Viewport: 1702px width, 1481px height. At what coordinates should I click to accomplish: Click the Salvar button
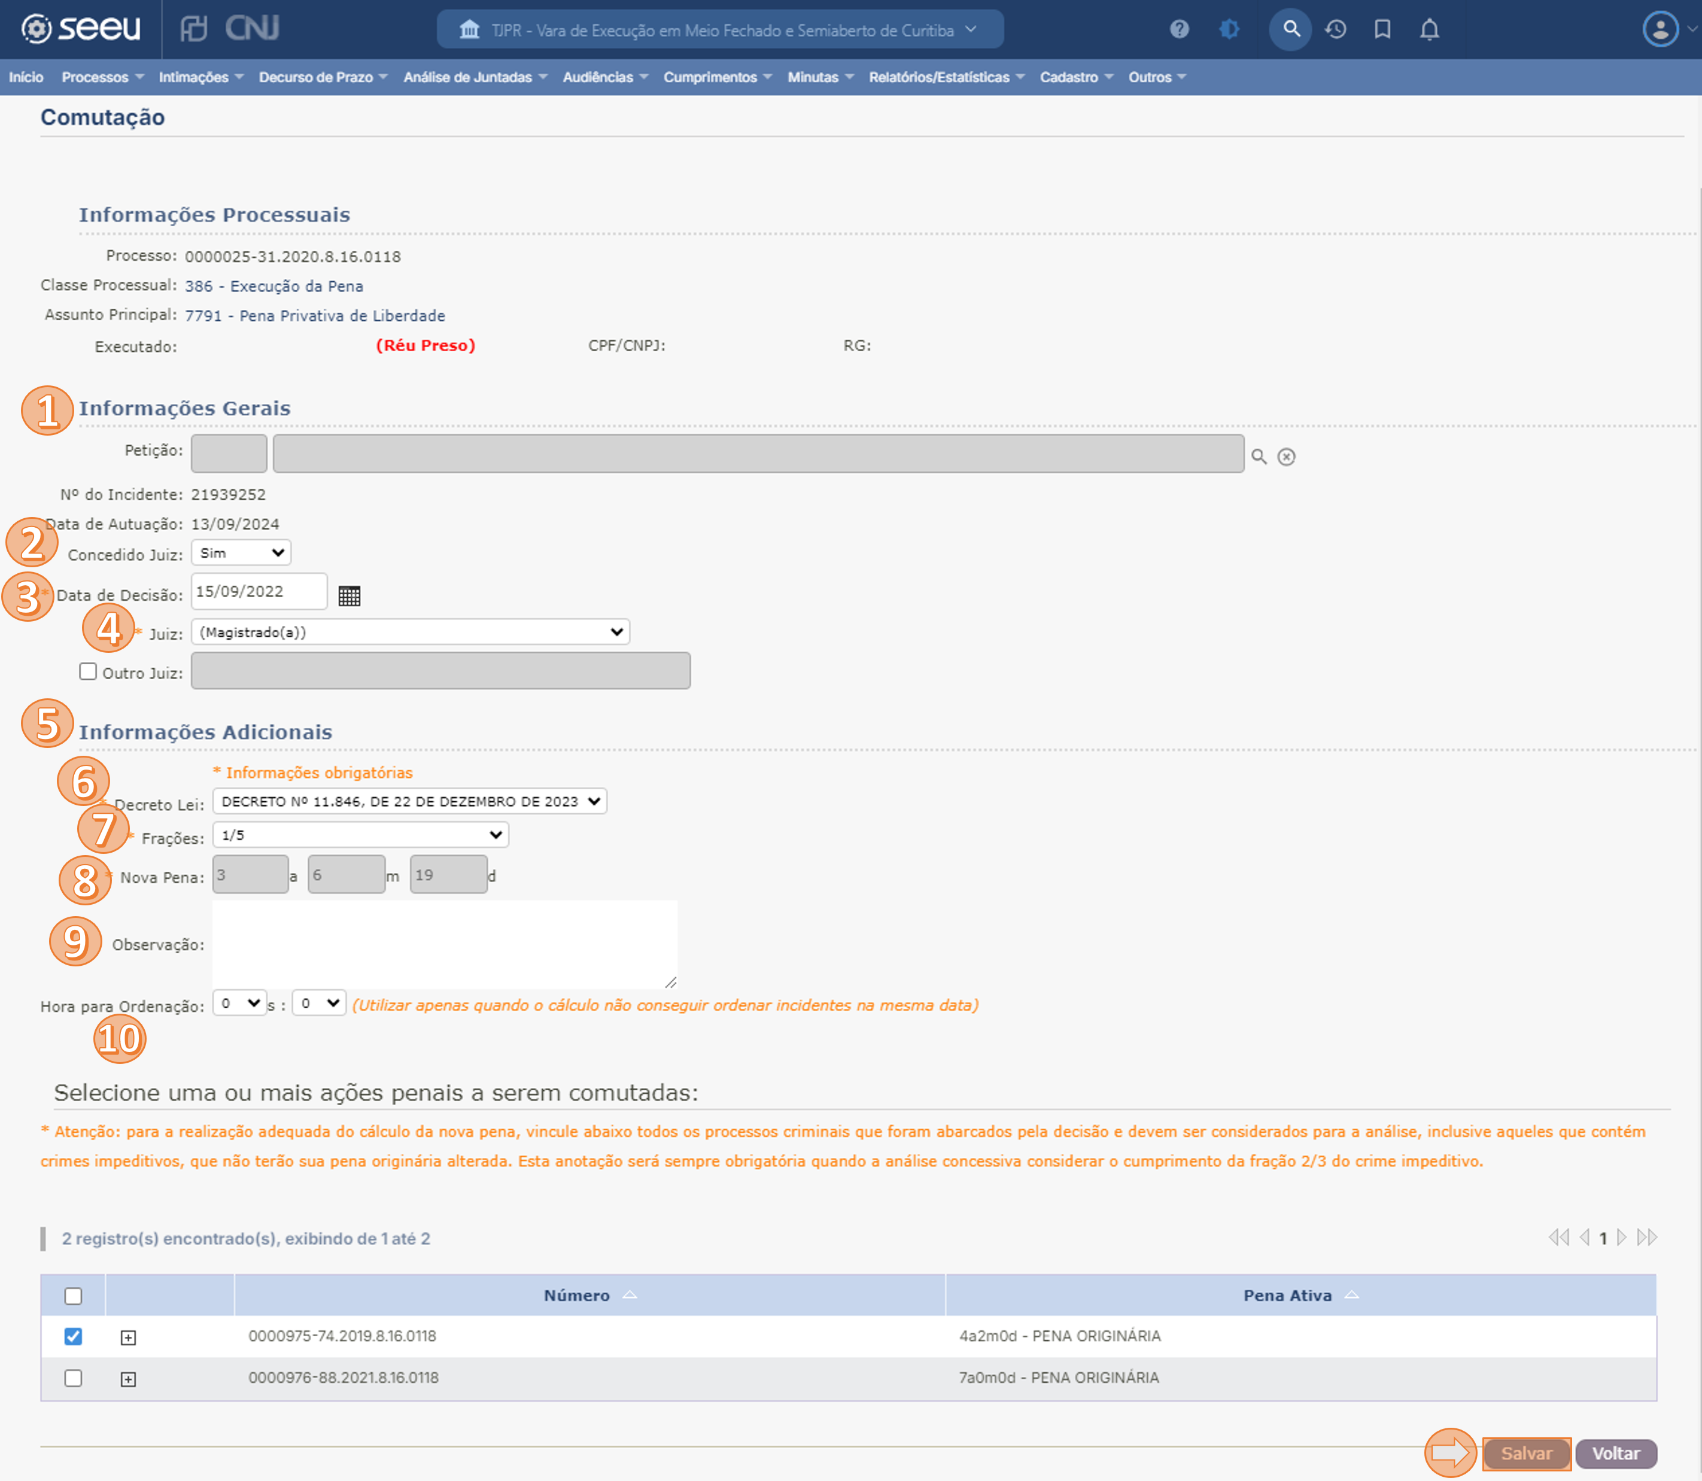tap(1526, 1453)
